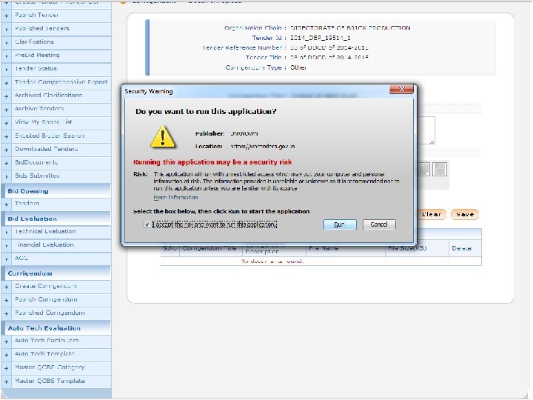Open View My Space List item
The height and width of the screenshot is (400, 533).
[x=43, y=121]
